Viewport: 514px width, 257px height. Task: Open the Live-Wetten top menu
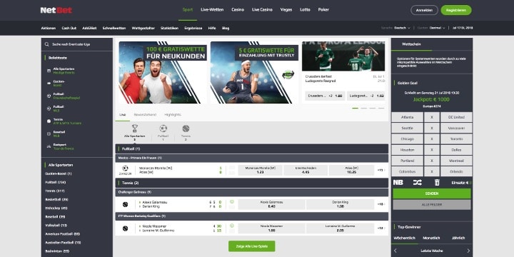(x=212, y=10)
